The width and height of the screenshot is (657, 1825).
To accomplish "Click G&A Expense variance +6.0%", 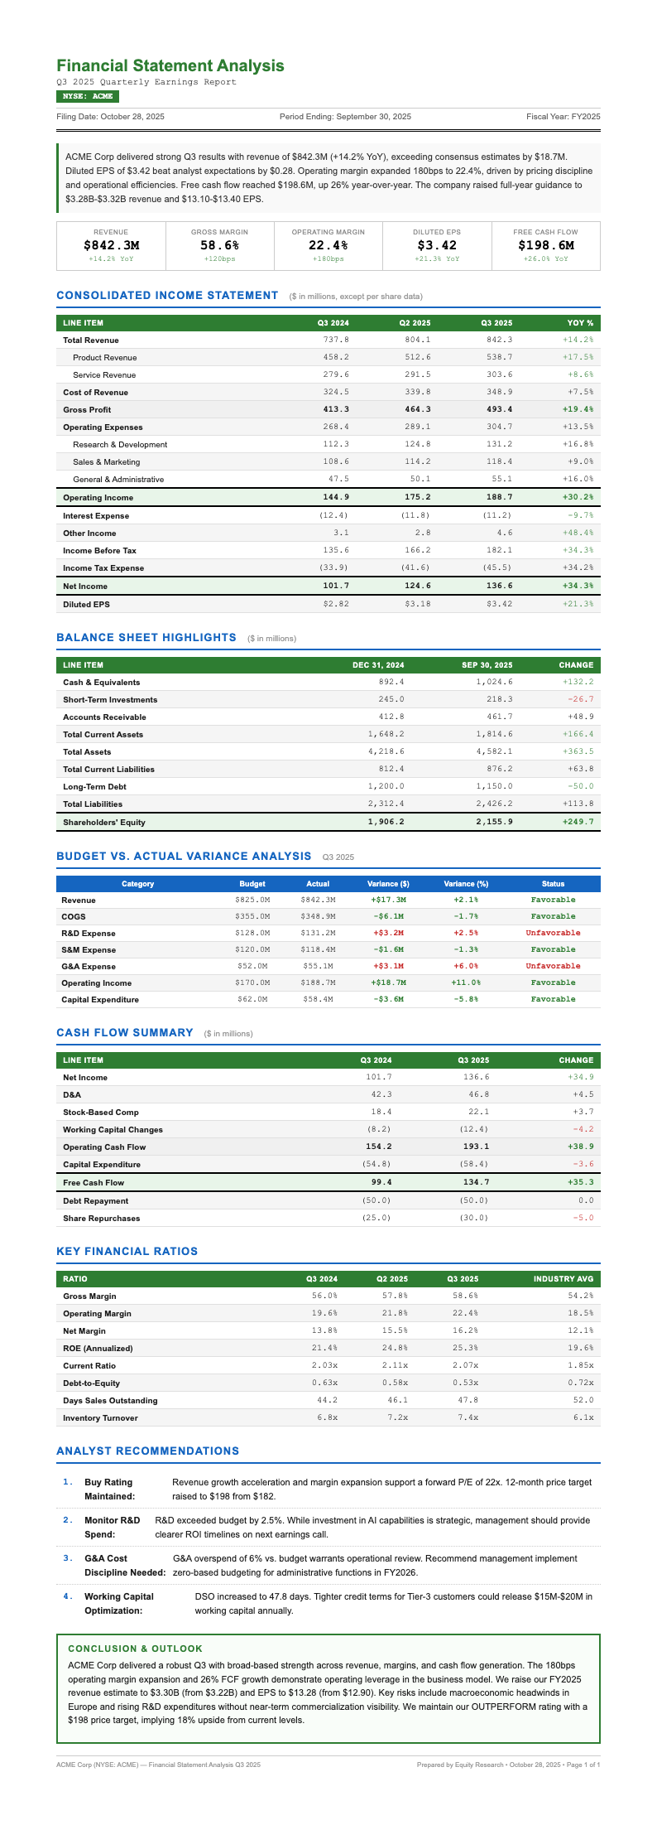I will tap(466, 967).
